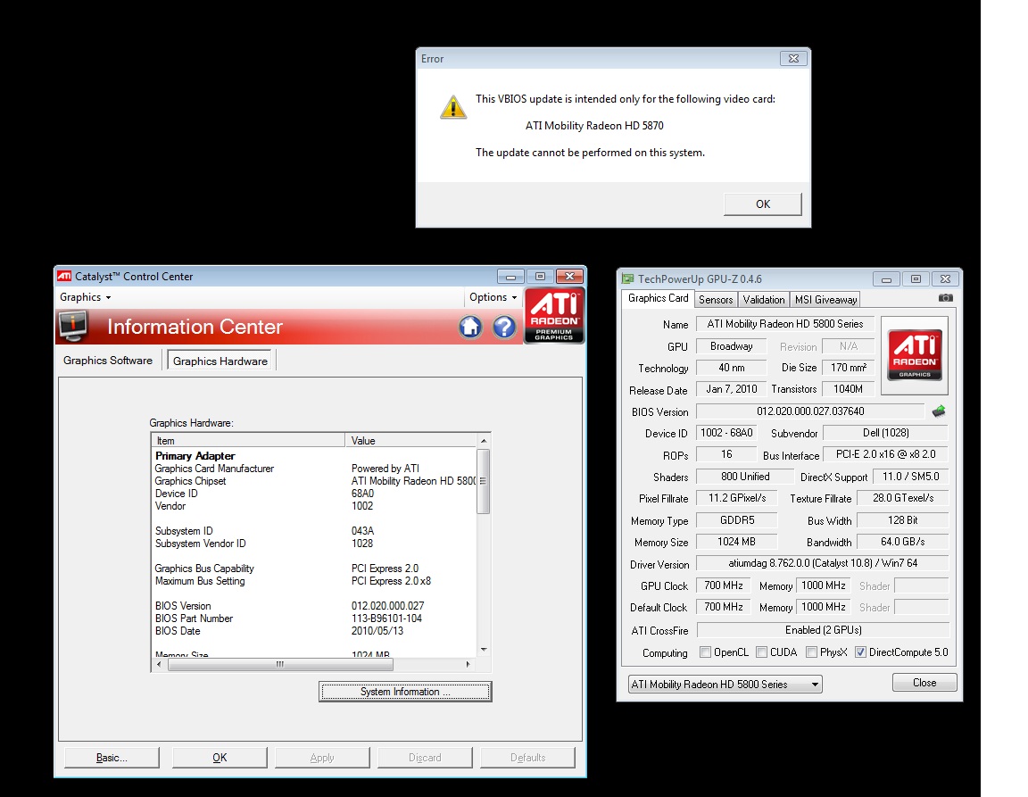The image size is (1028, 797).
Task: Click the BIOS Version field in GPU-Z
Action: [x=810, y=411]
